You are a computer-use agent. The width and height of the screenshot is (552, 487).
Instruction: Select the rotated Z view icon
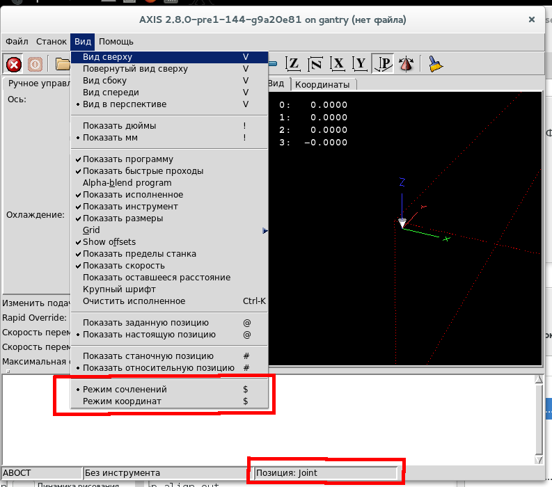(x=315, y=64)
